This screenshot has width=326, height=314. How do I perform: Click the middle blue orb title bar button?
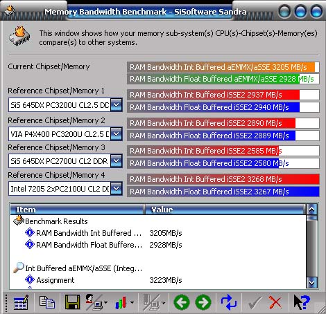point(300,11)
